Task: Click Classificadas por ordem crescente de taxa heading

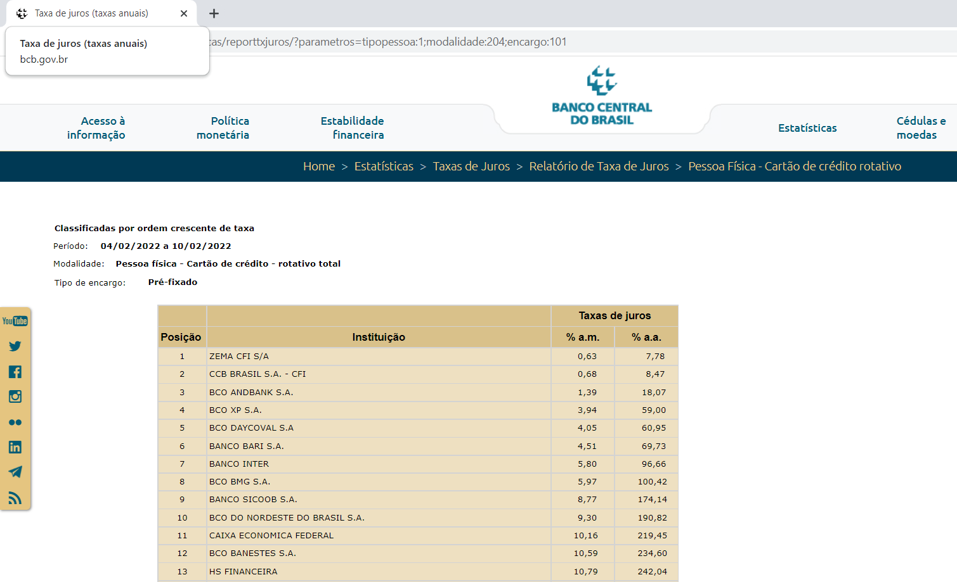Action: coord(154,229)
